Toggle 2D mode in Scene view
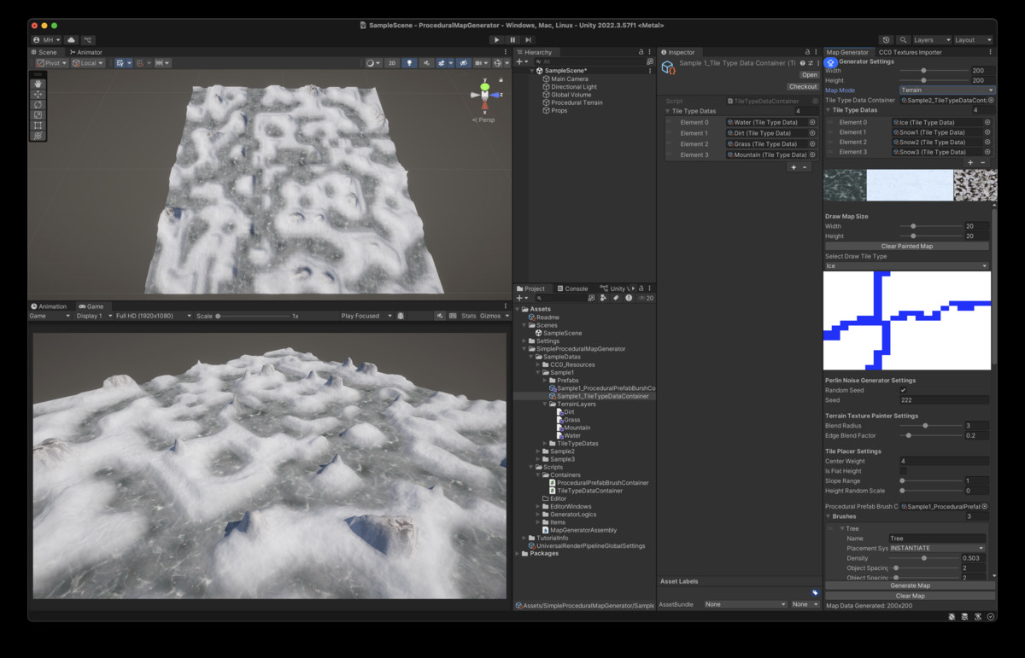1025x658 pixels. pos(391,63)
